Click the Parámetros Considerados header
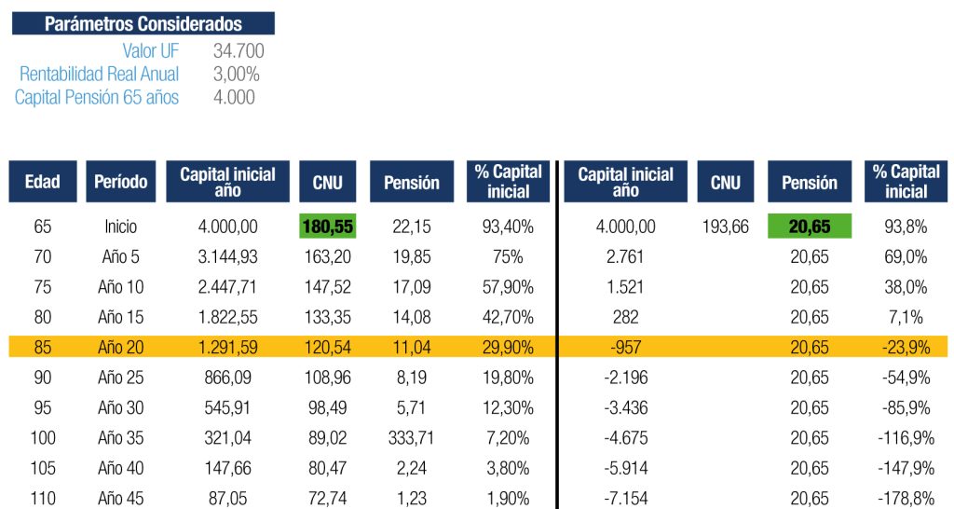The image size is (954, 509). point(143,24)
